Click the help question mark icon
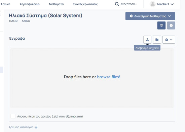The image size is (185, 132). (x=171, y=25)
